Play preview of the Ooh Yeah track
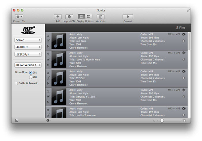The image size is (202, 141). point(48,46)
